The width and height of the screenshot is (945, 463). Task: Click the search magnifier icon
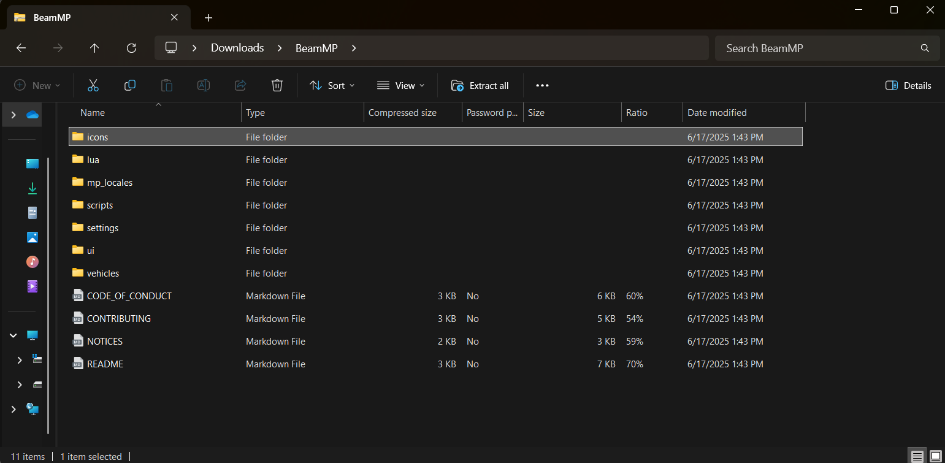point(925,48)
